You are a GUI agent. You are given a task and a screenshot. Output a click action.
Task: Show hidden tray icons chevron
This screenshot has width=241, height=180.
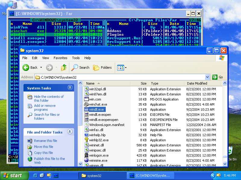(x=213, y=175)
